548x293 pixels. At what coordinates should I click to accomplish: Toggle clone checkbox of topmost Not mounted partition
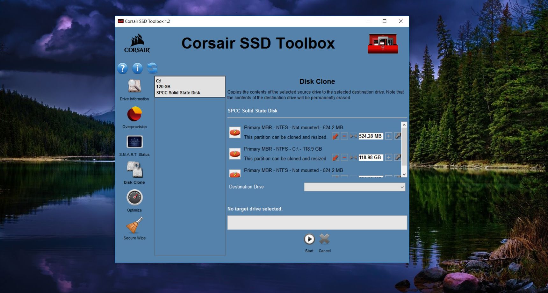235,132
